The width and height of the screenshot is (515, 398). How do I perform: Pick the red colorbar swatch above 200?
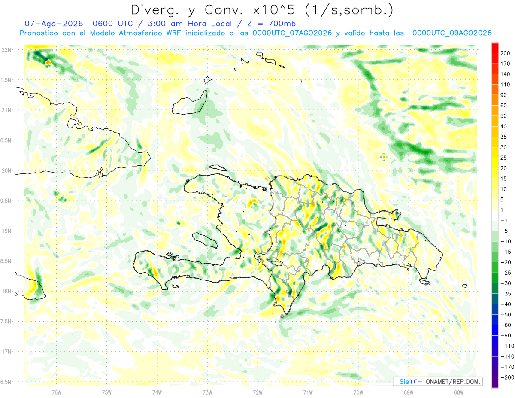pos(495,48)
